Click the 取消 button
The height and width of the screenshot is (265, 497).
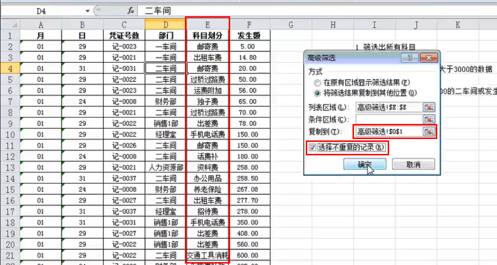tap(413, 164)
